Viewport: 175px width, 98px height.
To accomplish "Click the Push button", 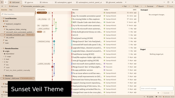I will (x=136, y=6).
